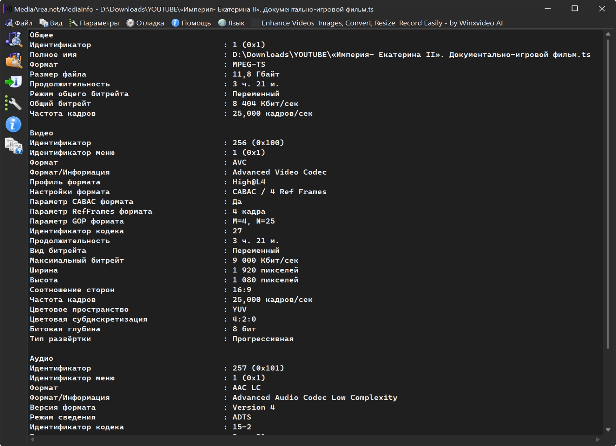The width and height of the screenshot is (616, 446).
Task: Click the open folder sidebar icon
Action: click(13, 61)
